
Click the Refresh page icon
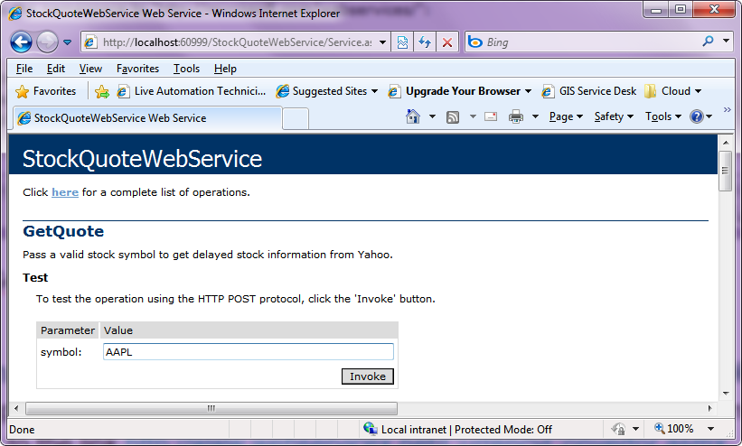[x=425, y=42]
